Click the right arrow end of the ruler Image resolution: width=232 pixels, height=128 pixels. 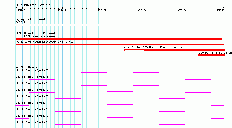coord(224,8)
